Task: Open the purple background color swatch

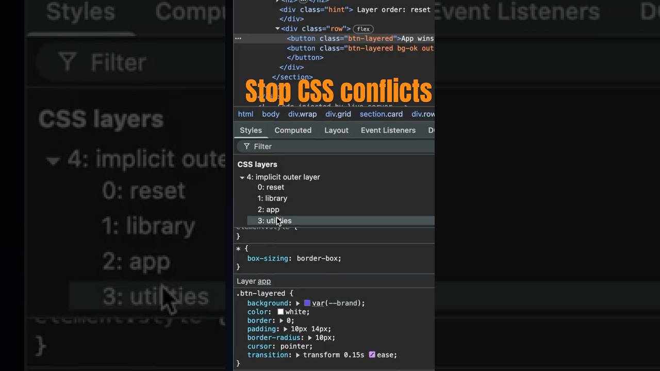Action: coord(307,303)
